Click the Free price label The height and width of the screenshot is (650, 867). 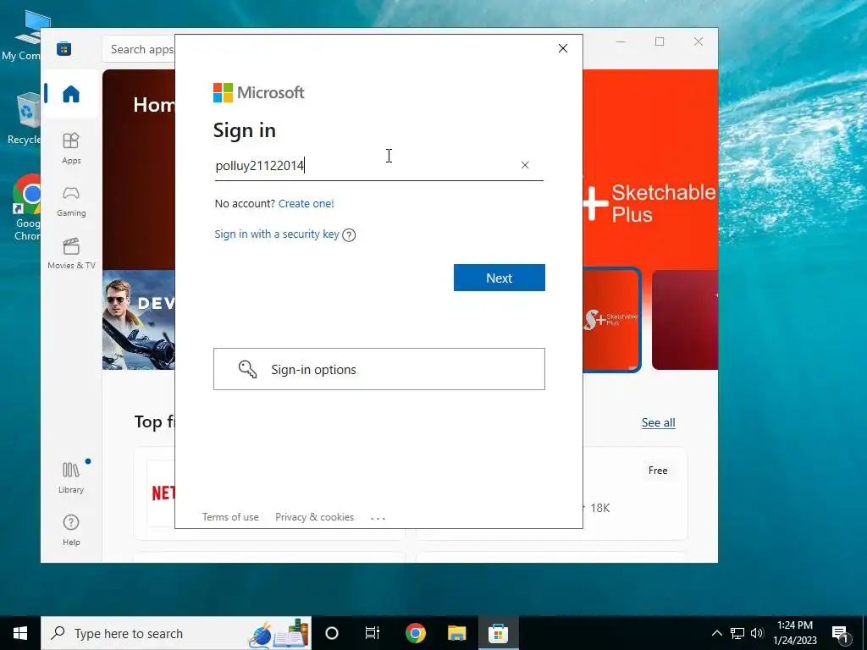657,471
